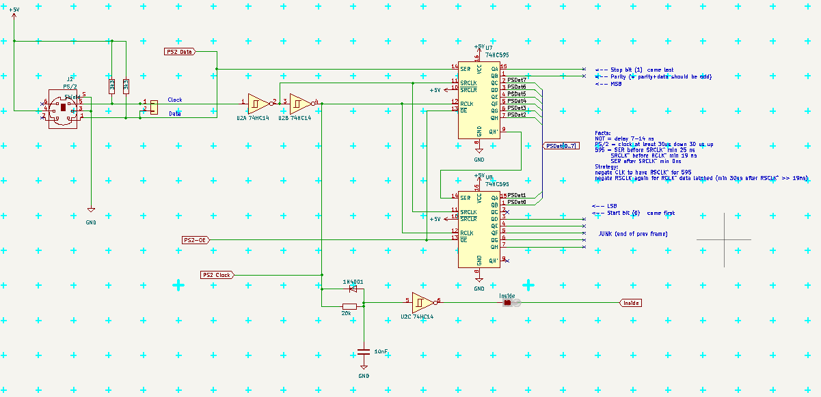Select the 10nF capacitor symbol
The width and height of the screenshot is (821, 397).
click(x=364, y=352)
